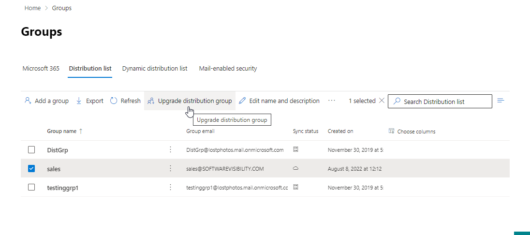
Task: Check the DistGrp row checkbox
Action: 31,149
